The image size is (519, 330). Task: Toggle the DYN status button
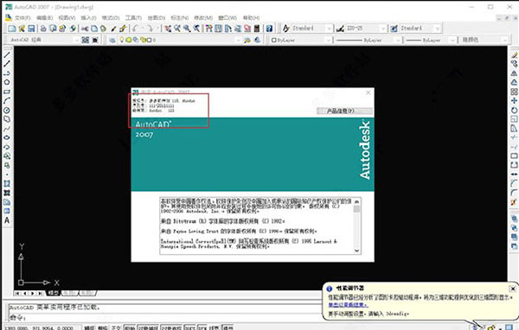[202, 327]
